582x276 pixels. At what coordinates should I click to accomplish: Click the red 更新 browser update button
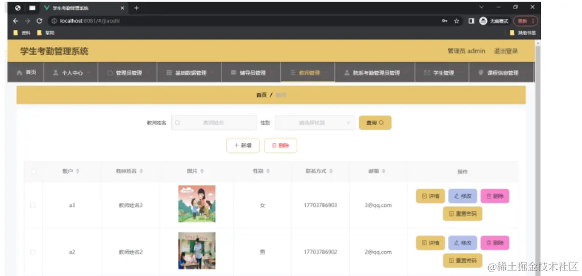point(526,21)
